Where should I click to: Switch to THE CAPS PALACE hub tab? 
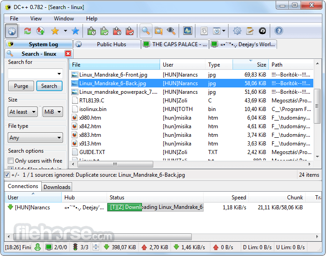pyautogui.click(x=175, y=44)
